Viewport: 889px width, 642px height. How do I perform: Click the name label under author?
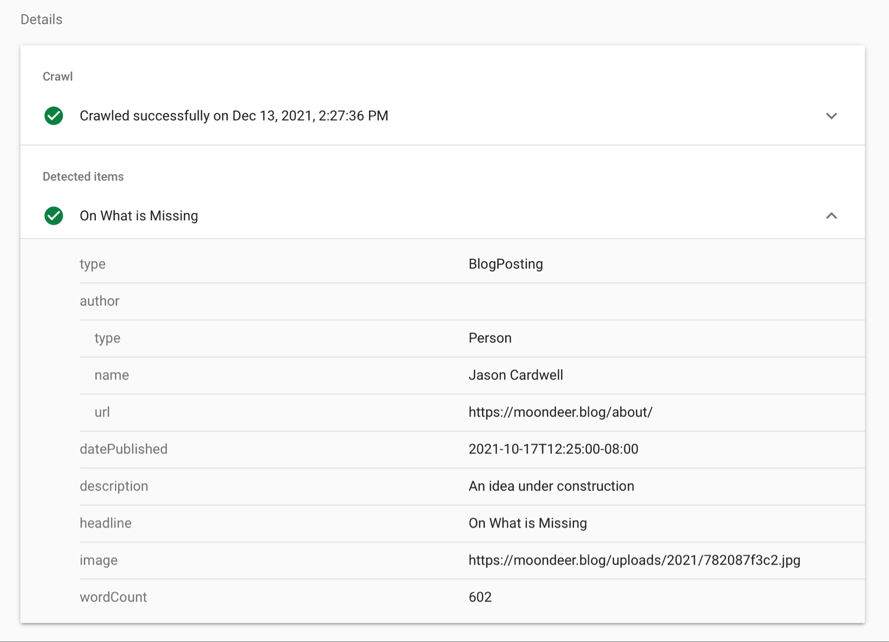pos(112,375)
